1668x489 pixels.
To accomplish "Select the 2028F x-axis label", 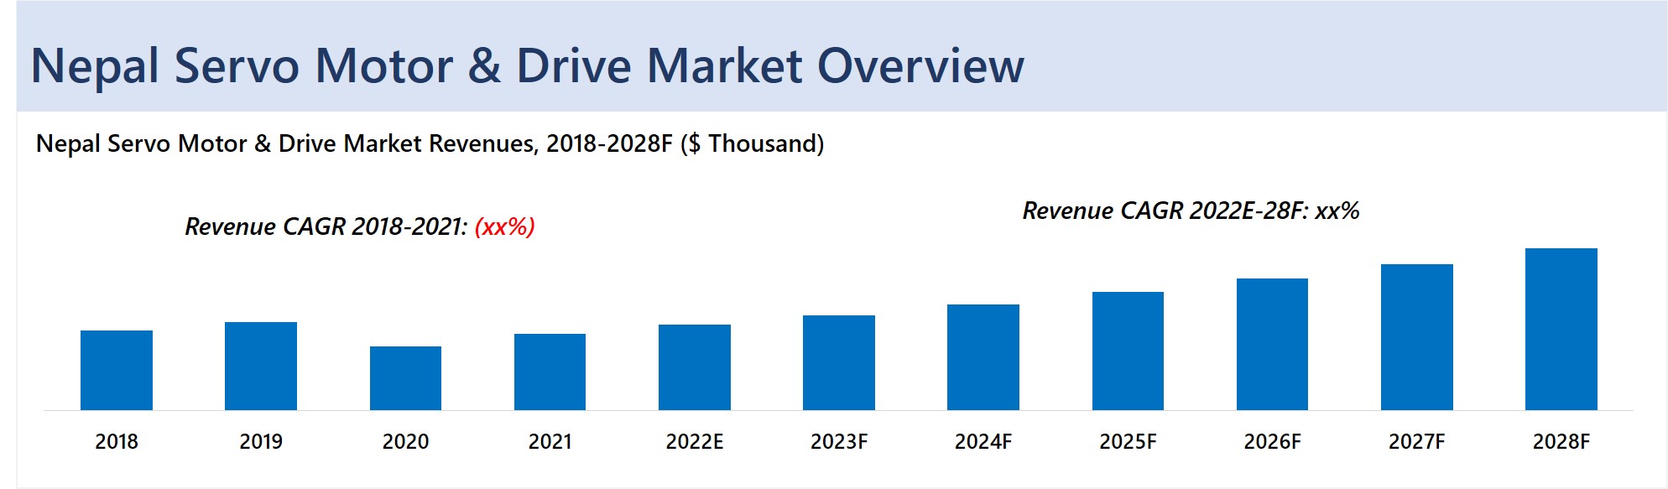I will [1561, 441].
